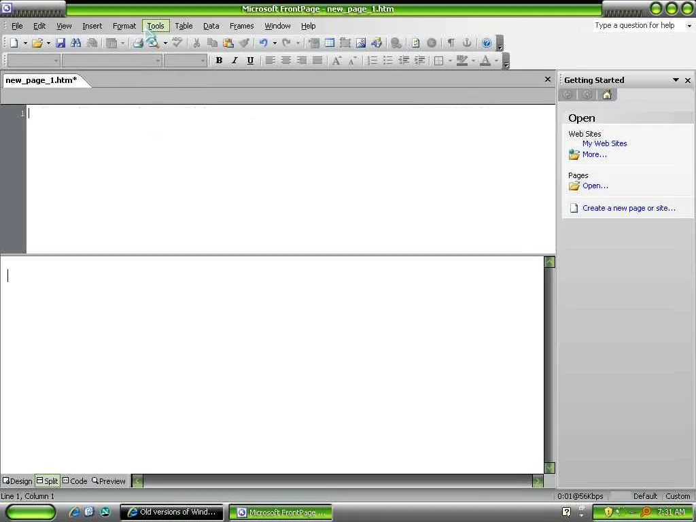Expand the Undo history dropdown arrow
696x522 pixels.
click(275, 43)
